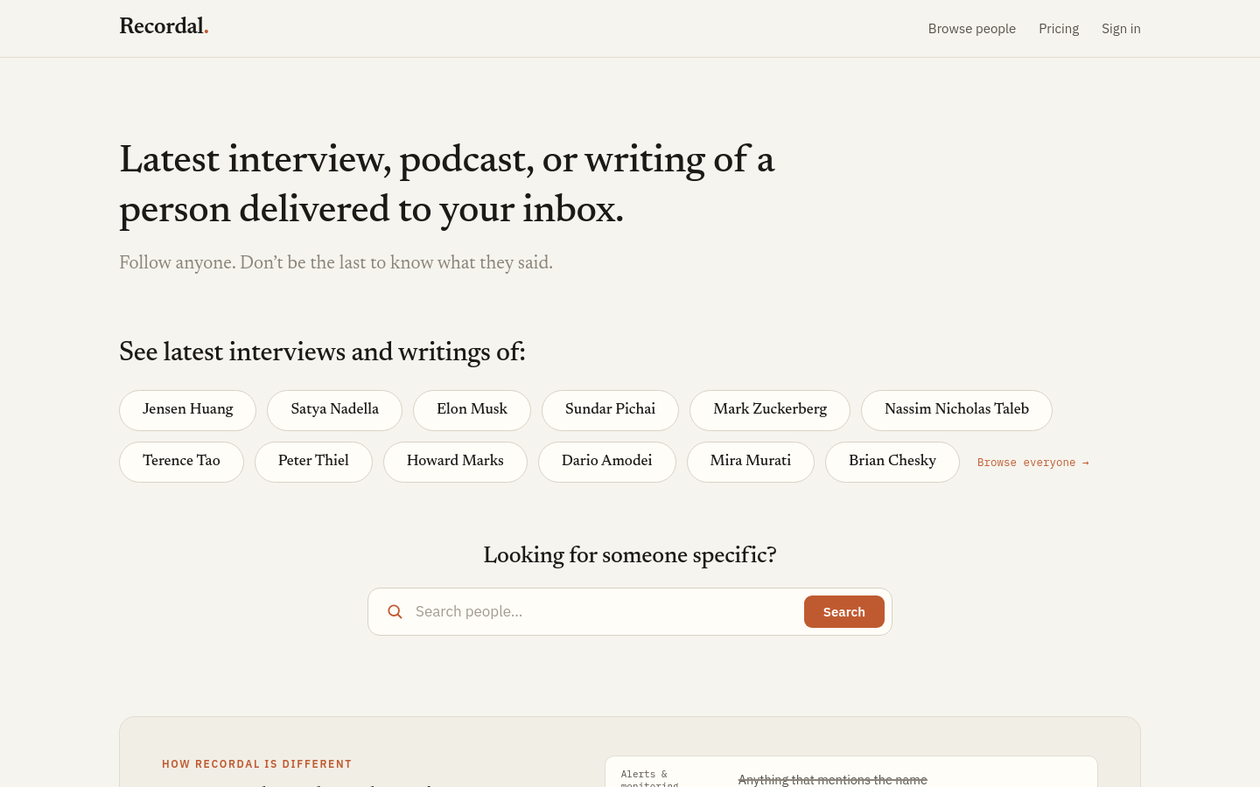Click the main headline text
Viewport: 1260px width, 787px height.
[x=447, y=185]
